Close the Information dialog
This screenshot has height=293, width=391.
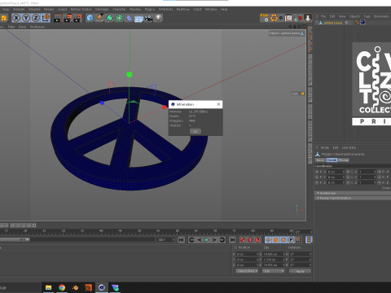[218, 104]
